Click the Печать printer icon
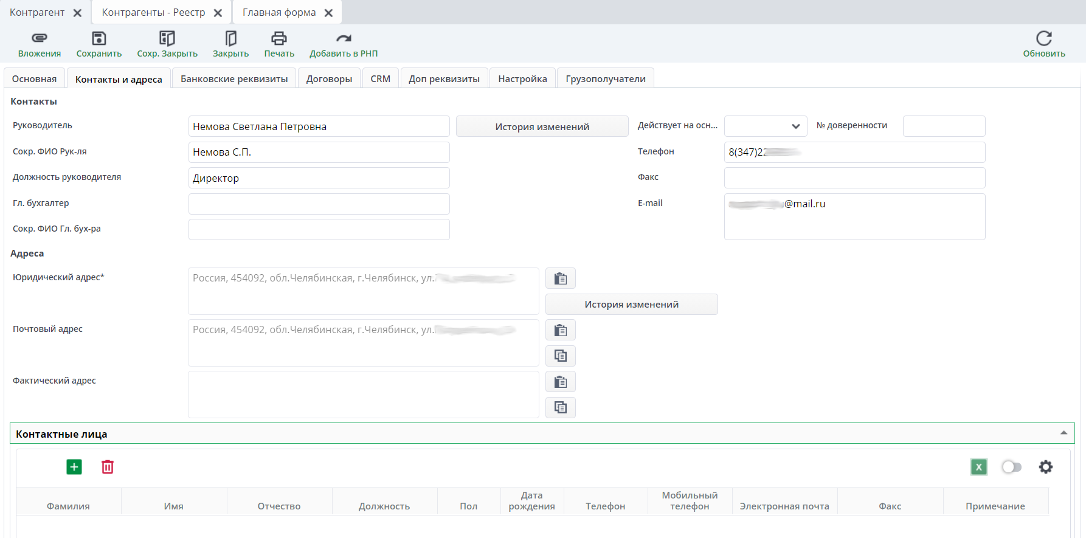1086x538 pixels. [x=279, y=38]
